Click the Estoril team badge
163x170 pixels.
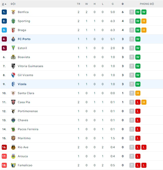pyautogui.click(x=13, y=48)
